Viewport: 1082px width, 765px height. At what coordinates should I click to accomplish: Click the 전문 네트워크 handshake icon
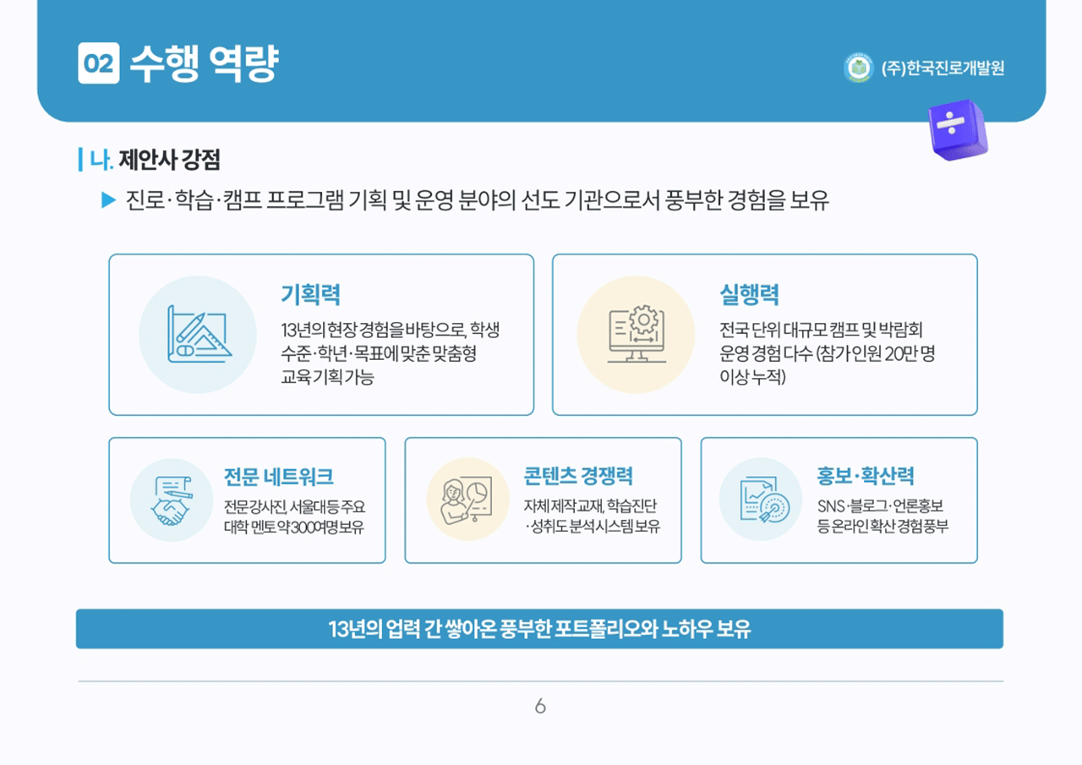click(172, 500)
